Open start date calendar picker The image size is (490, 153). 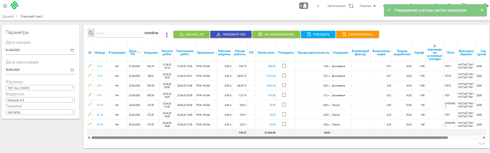pos(72,50)
